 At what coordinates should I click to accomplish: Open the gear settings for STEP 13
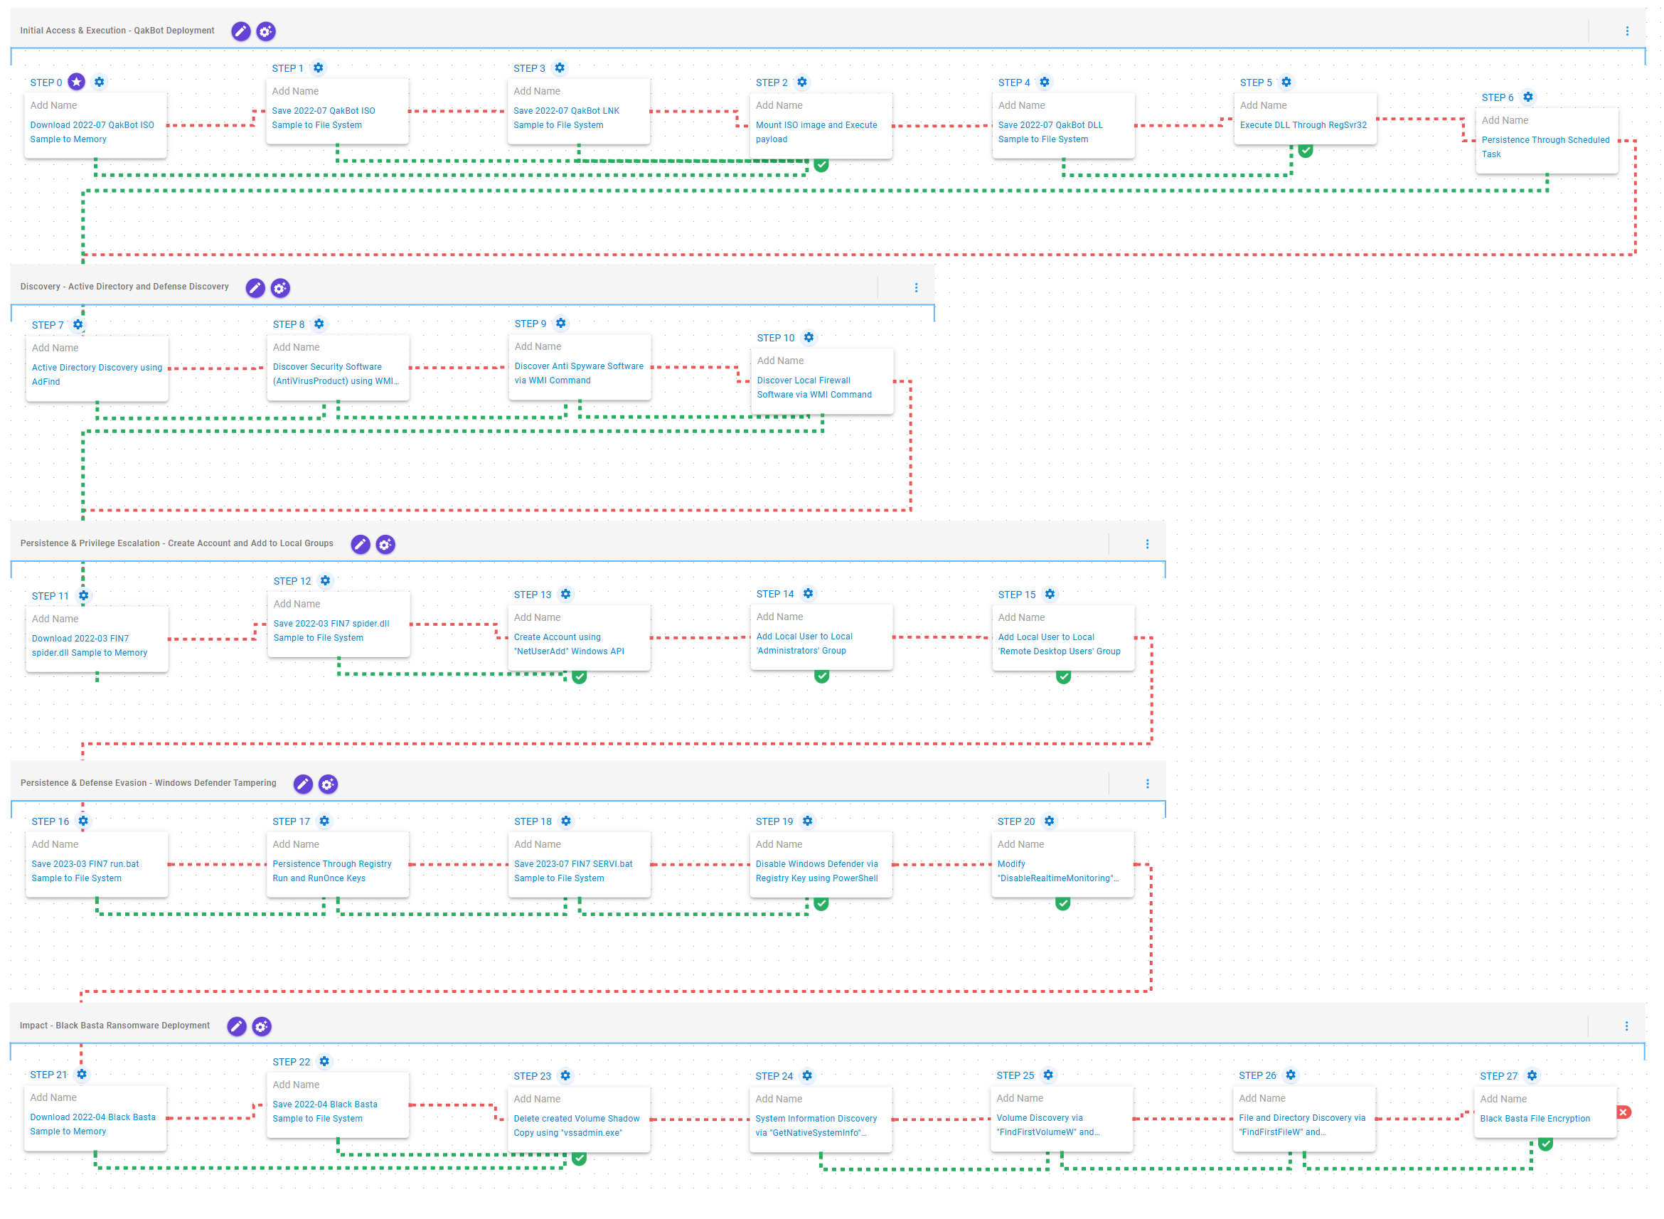566,595
